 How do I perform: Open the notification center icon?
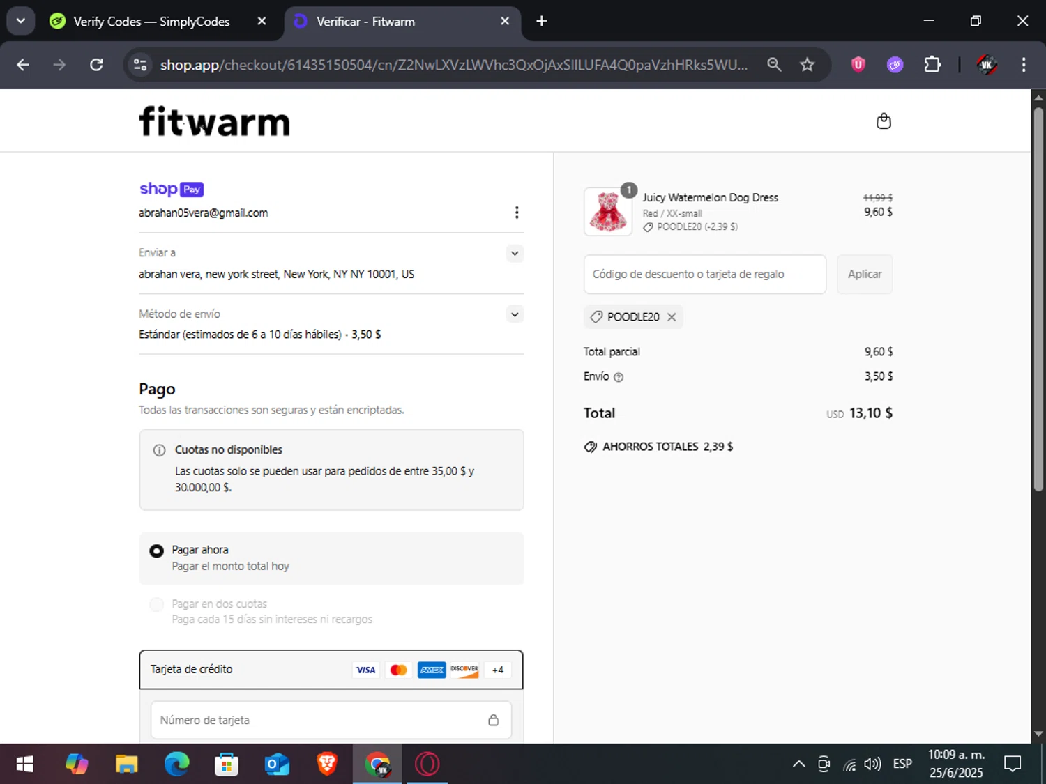pos(1013,764)
